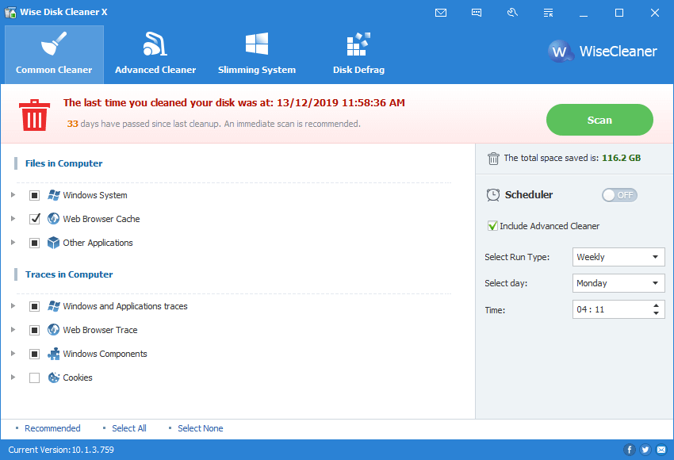
Task: Increase time with up stepper arrow
Action: click(656, 305)
